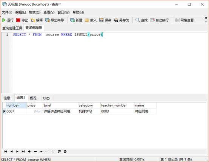Click line number 1 in gutter
209x162 pixels.
7,35
